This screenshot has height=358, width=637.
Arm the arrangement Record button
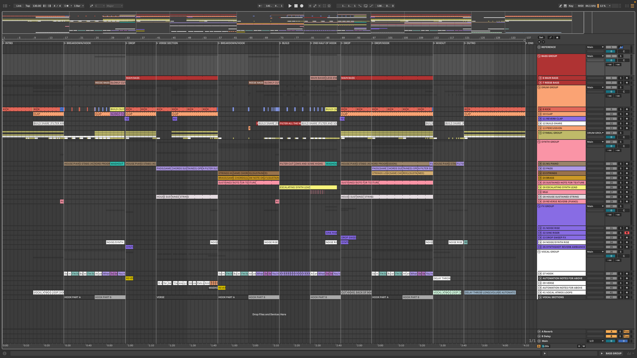click(302, 6)
